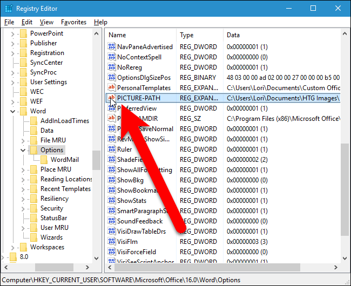Open the Favorites menu
The image size is (351, 286).
[x=73, y=22]
